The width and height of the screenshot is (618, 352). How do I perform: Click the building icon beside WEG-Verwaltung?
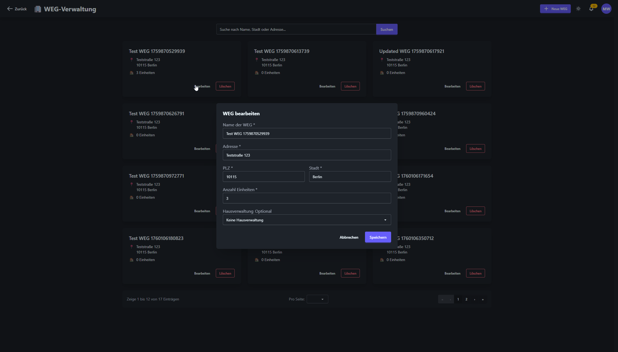pyautogui.click(x=38, y=9)
